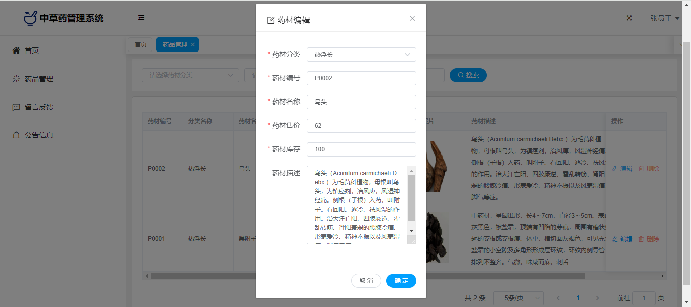
Task: Click 编辑 link for row P0001
Action: point(622,239)
